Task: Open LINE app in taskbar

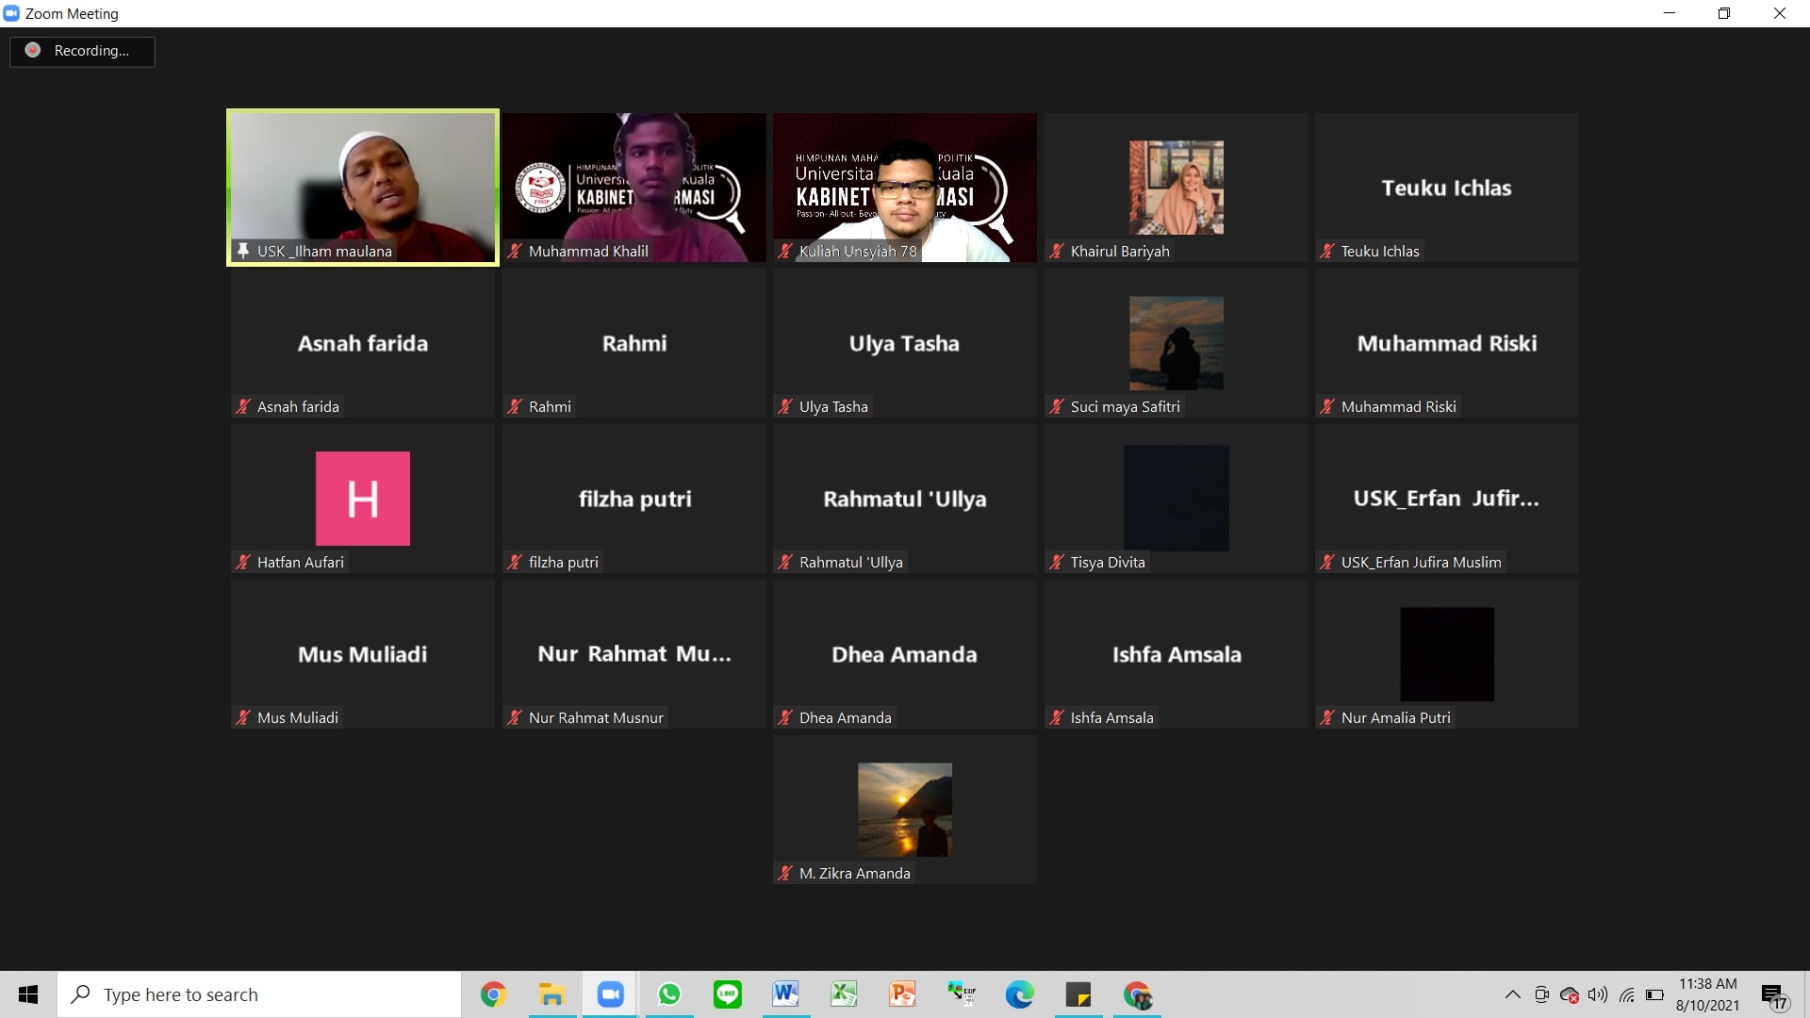Action: click(x=728, y=994)
